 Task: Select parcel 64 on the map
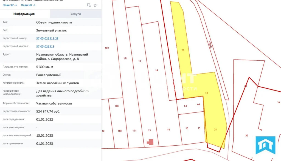(x=186, y=106)
